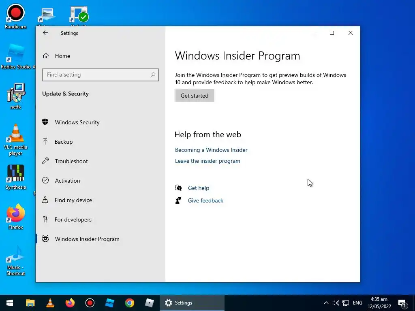Screen dimensions: 415x311
Task: Select the Windows Insider Program cat icon
Action: click(45, 239)
